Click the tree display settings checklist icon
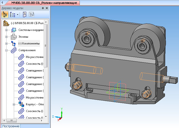The height and width of the screenshot is (128, 179). click(12, 15)
